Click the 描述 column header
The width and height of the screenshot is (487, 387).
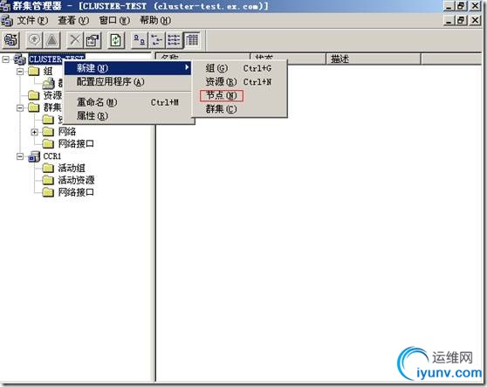click(x=374, y=59)
